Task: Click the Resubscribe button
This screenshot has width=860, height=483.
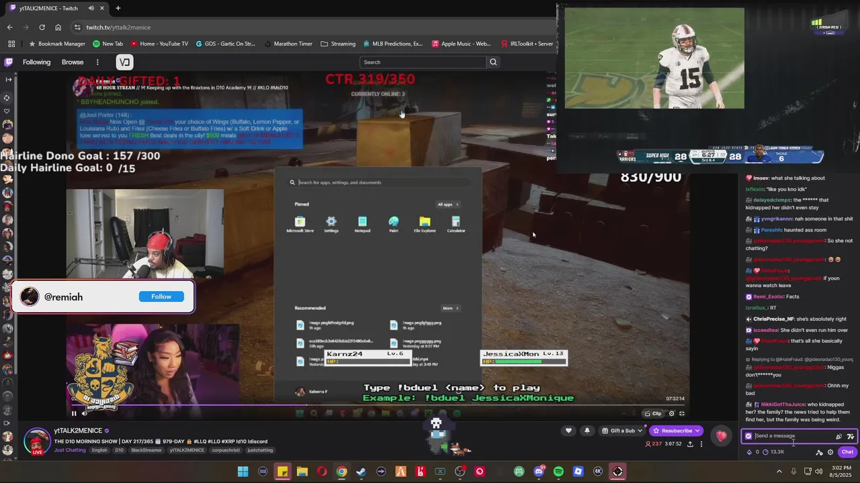Action: tap(676, 431)
